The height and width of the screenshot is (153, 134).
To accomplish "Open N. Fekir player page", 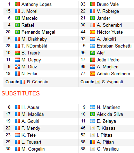I will point(30,74).
